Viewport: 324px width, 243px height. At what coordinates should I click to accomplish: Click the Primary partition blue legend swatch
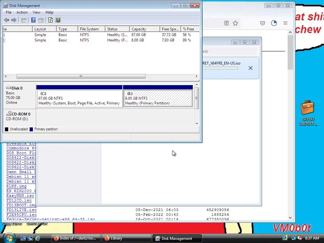(x=31, y=129)
